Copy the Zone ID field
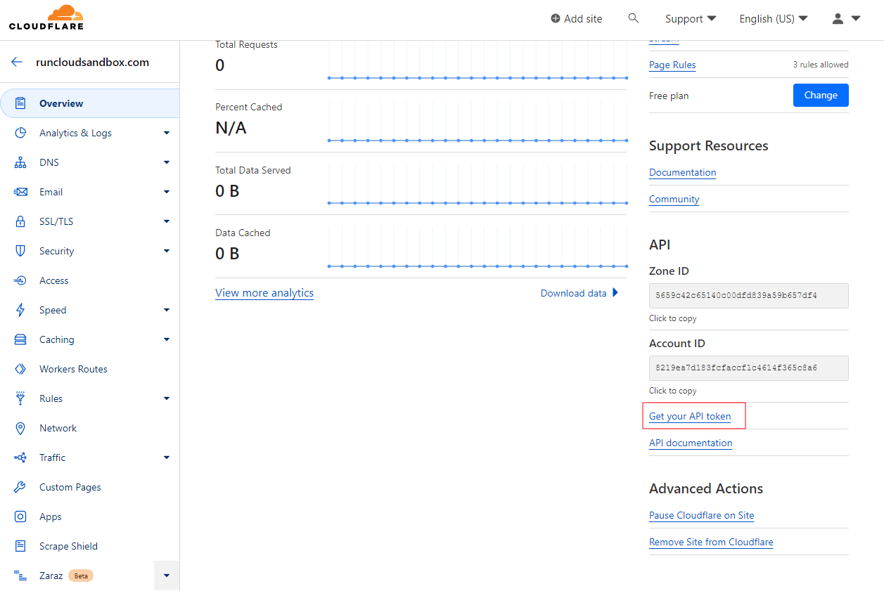The image size is (884, 591). point(749,296)
